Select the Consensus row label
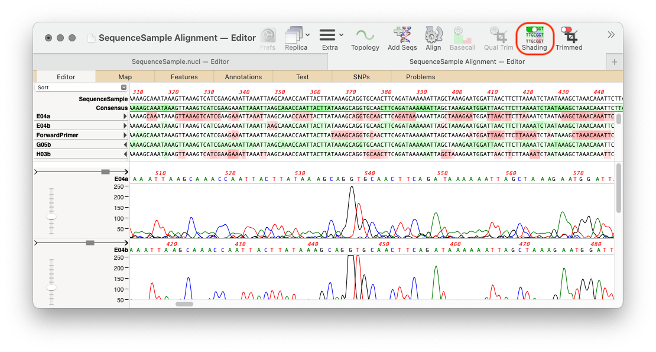 (112, 108)
